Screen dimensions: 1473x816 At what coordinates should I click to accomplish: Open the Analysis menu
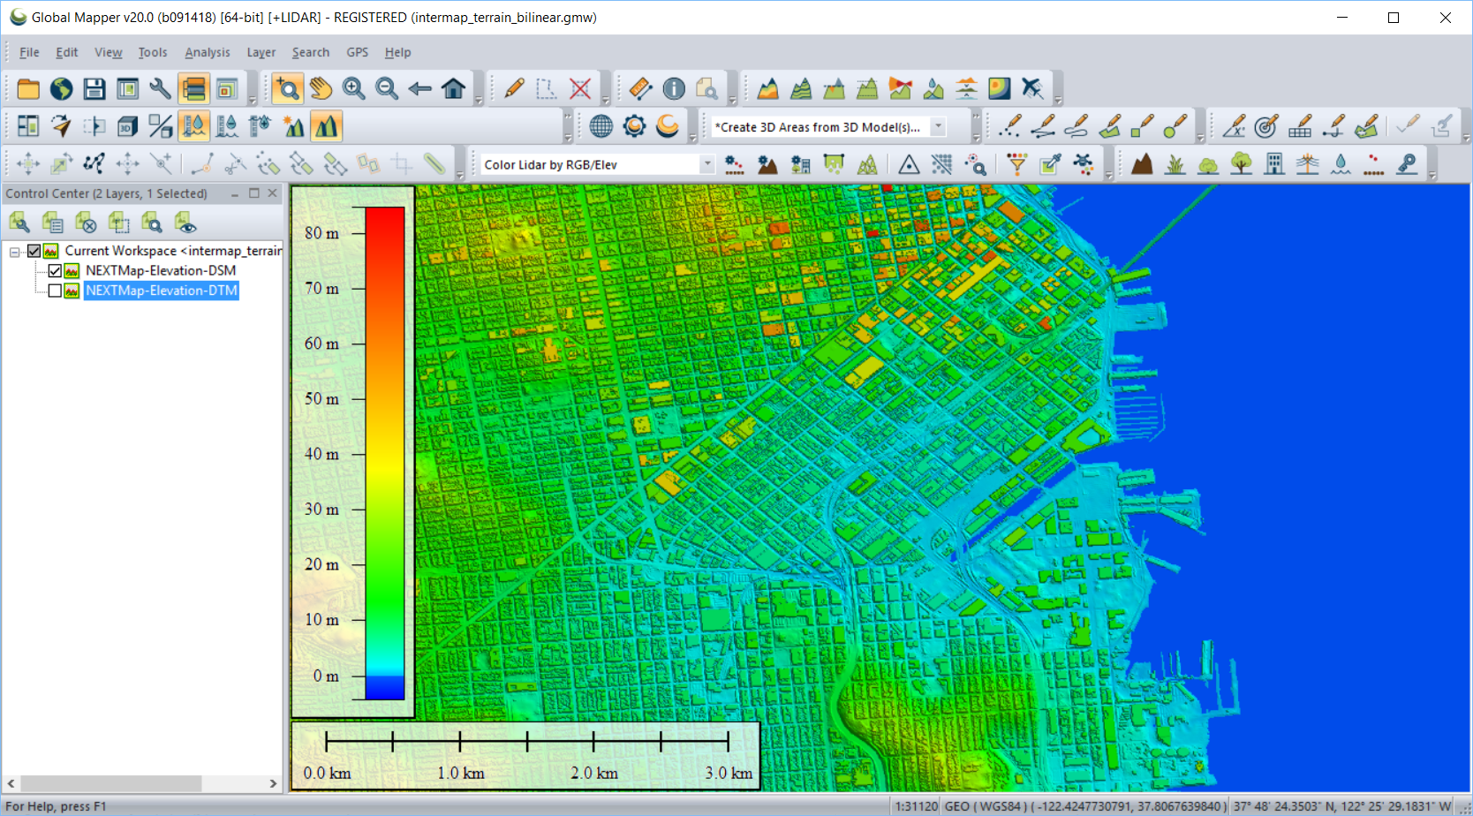tap(207, 52)
